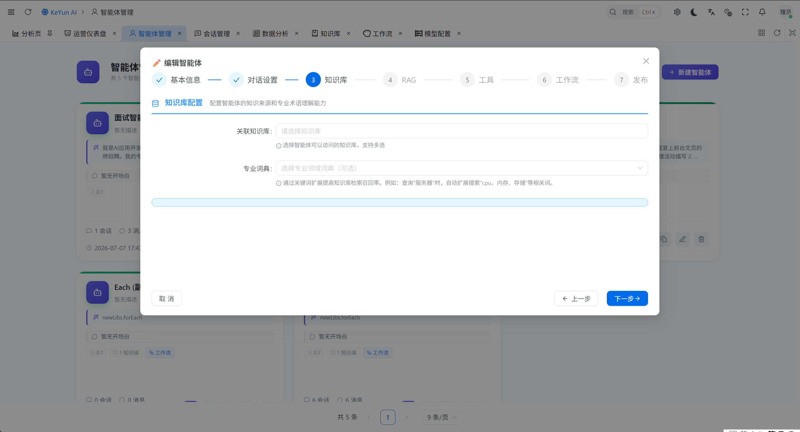Click the 取消 button

pos(166,298)
